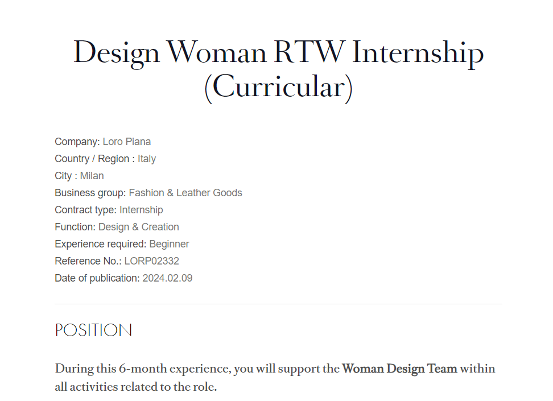The height and width of the screenshot is (401, 553).
Task: Click the (Curricular) subtitle line
Action: pos(278,88)
